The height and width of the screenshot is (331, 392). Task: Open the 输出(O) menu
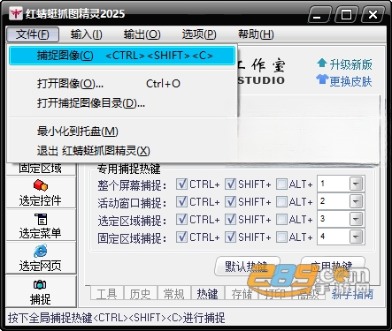(x=142, y=34)
